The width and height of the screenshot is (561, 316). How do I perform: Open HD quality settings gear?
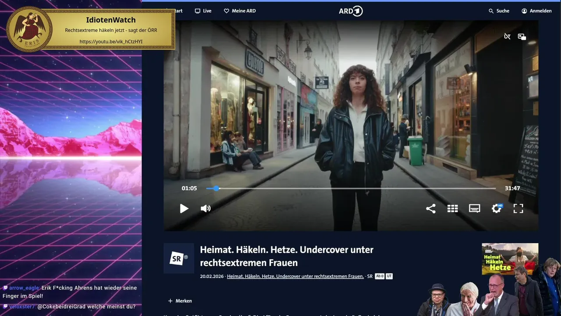[x=497, y=208]
